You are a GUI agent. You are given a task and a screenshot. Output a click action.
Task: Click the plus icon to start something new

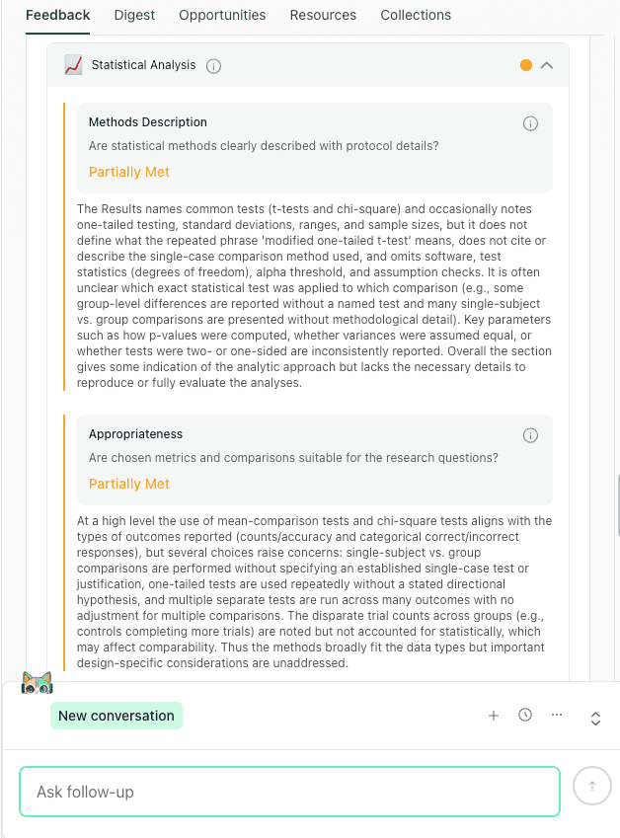[494, 716]
